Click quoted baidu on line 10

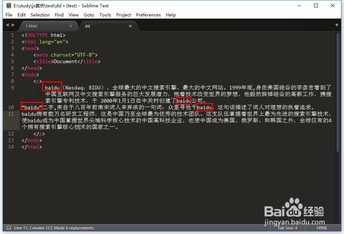32,107
